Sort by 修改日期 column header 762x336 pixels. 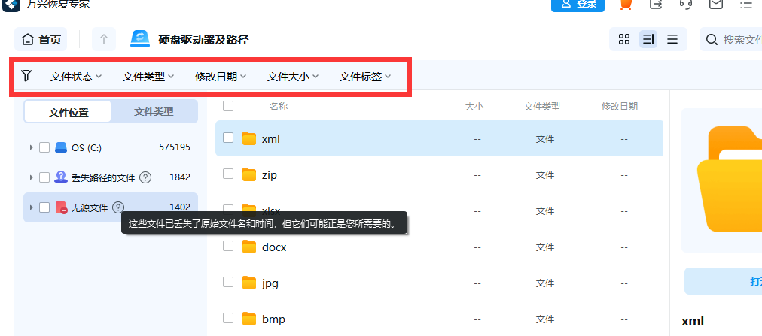[619, 107]
